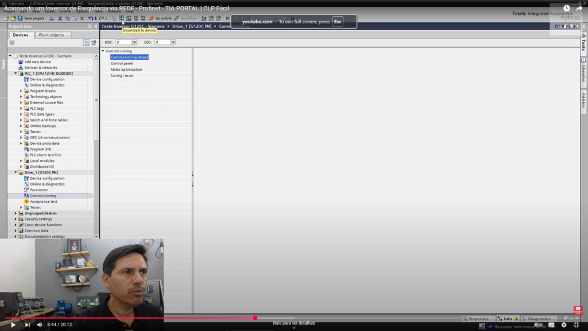Screen dimensions: 588x331
Task: Toggle video subtitles
Action: click(x=551, y=325)
